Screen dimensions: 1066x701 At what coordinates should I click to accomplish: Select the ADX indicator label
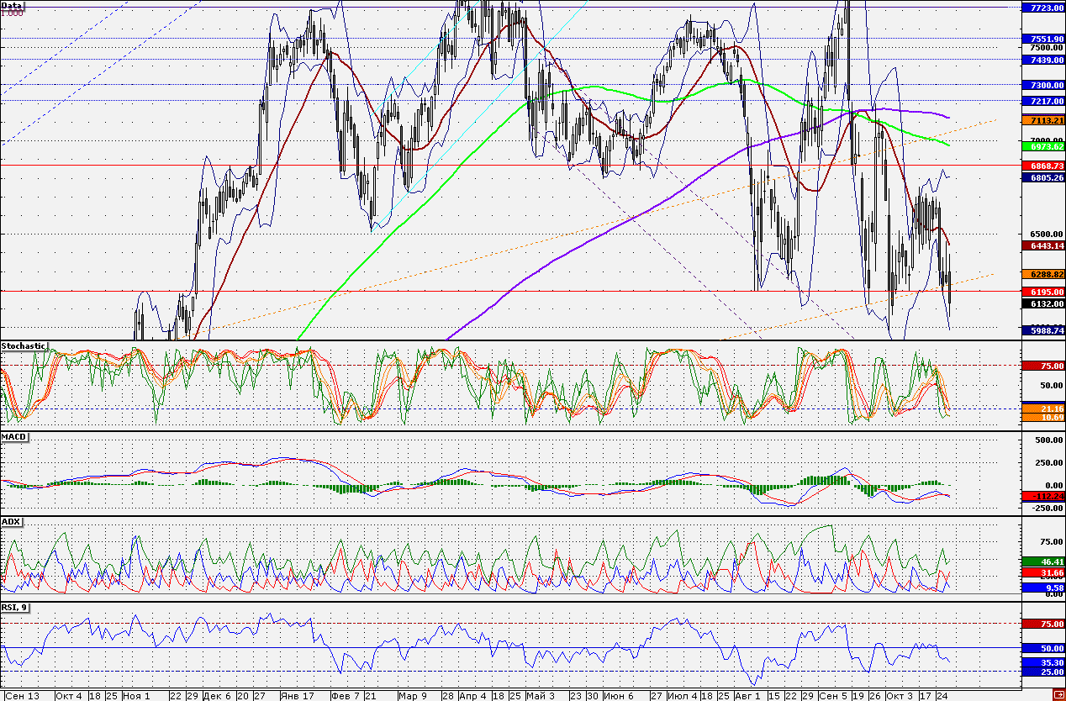point(11,522)
